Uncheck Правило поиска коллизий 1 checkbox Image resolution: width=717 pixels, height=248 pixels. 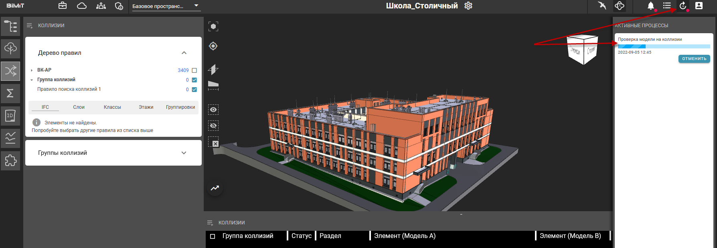pos(194,90)
